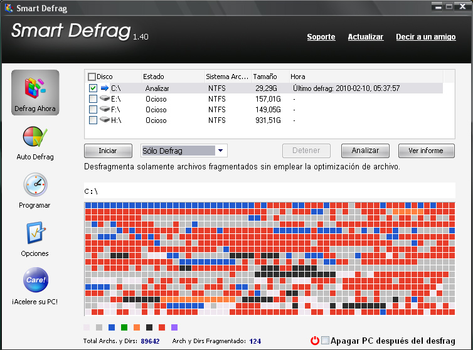Click the gray legend swatch
The width and height of the screenshot is (473, 350).
tap(99, 327)
